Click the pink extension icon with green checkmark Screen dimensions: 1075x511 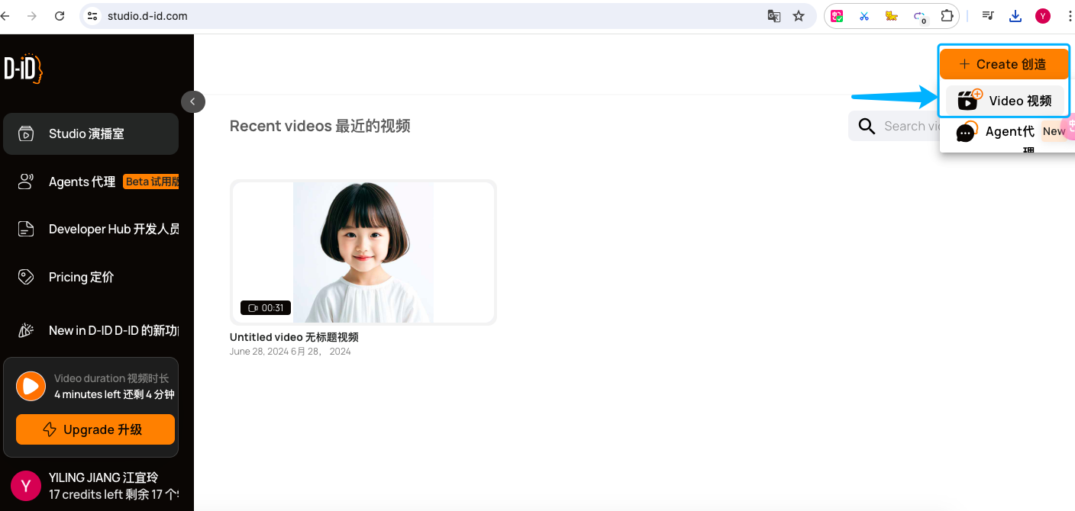(x=838, y=16)
